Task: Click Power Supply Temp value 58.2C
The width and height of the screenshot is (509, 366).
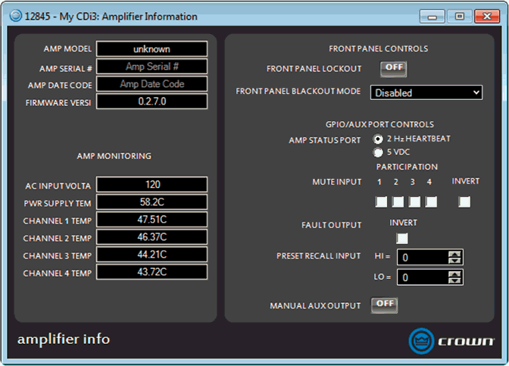Action: click(x=152, y=202)
